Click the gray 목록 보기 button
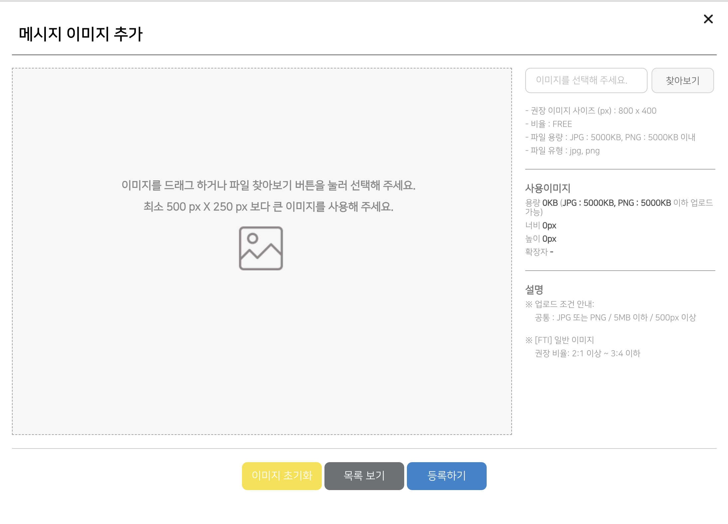 (x=364, y=476)
